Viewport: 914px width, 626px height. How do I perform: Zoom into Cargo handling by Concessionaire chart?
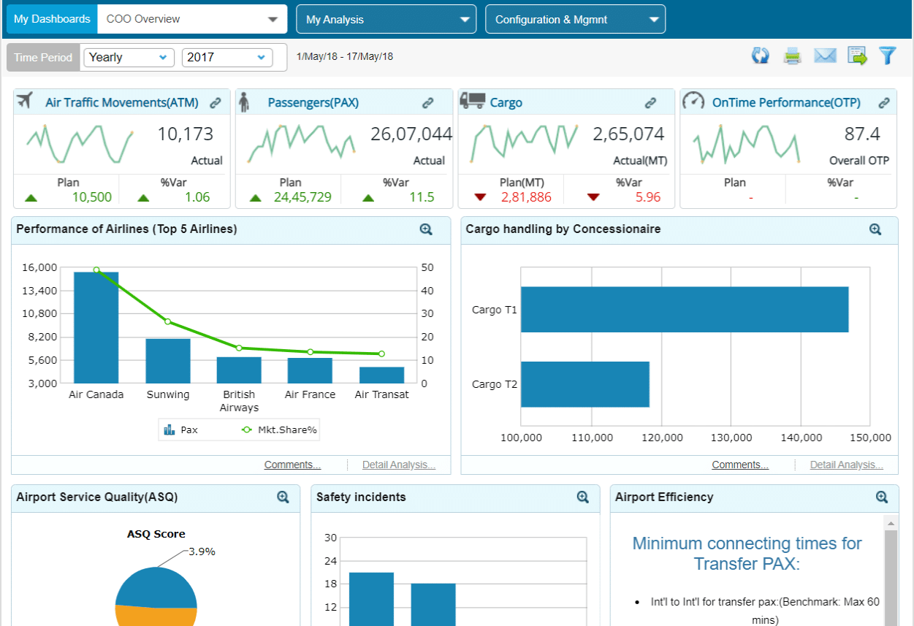click(x=875, y=229)
